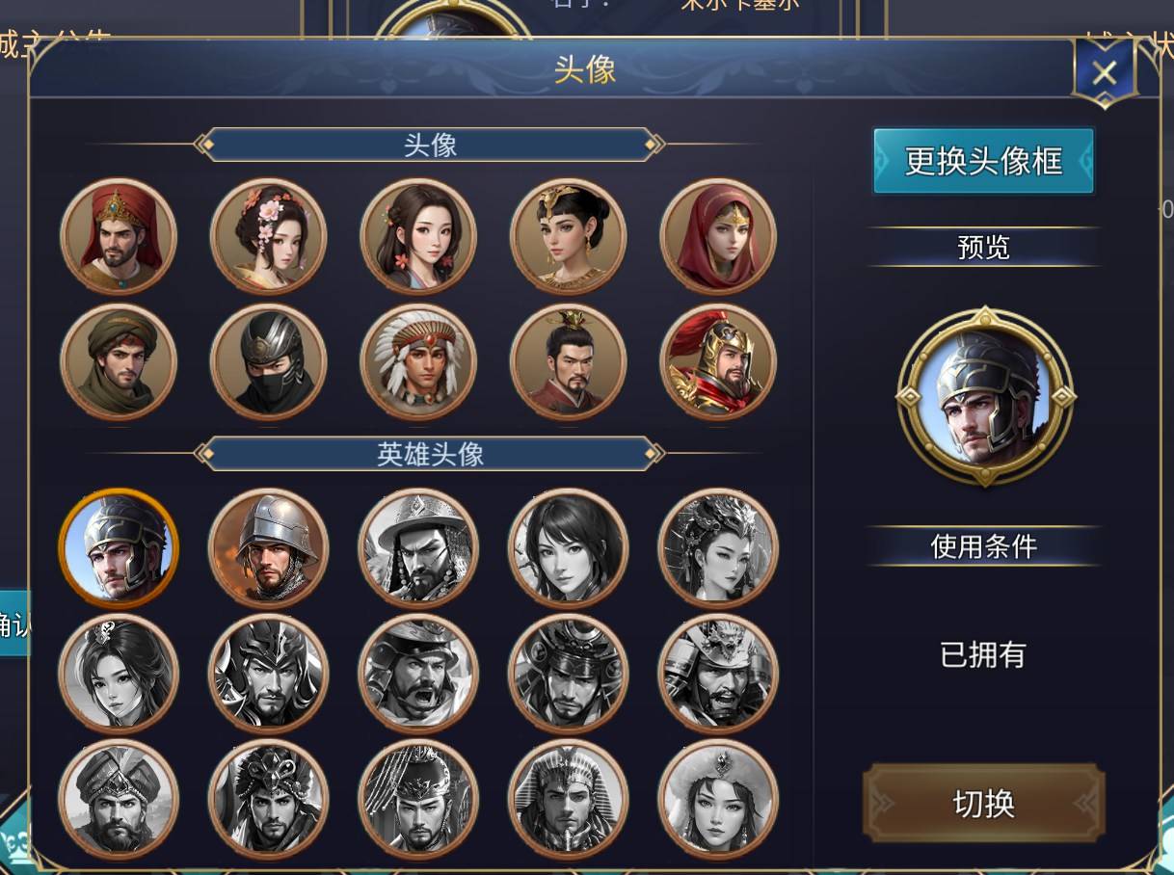The width and height of the screenshot is (1174, 875).
Task: Click the 更换头像框 button
Action: (984, 161)
